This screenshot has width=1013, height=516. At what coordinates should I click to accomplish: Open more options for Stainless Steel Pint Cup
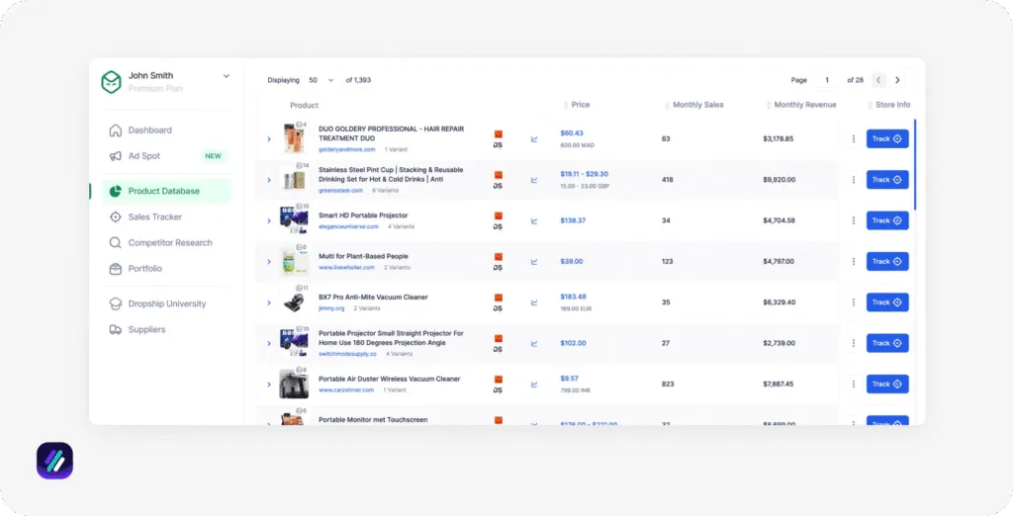pyautogui.click(x=854, y=180)
